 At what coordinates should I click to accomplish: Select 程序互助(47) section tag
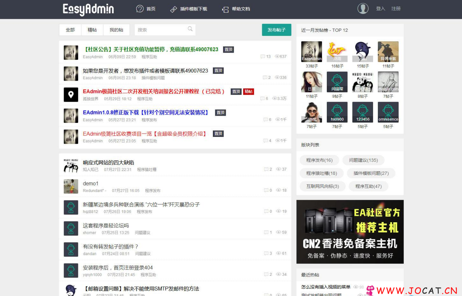click(369, 186)
